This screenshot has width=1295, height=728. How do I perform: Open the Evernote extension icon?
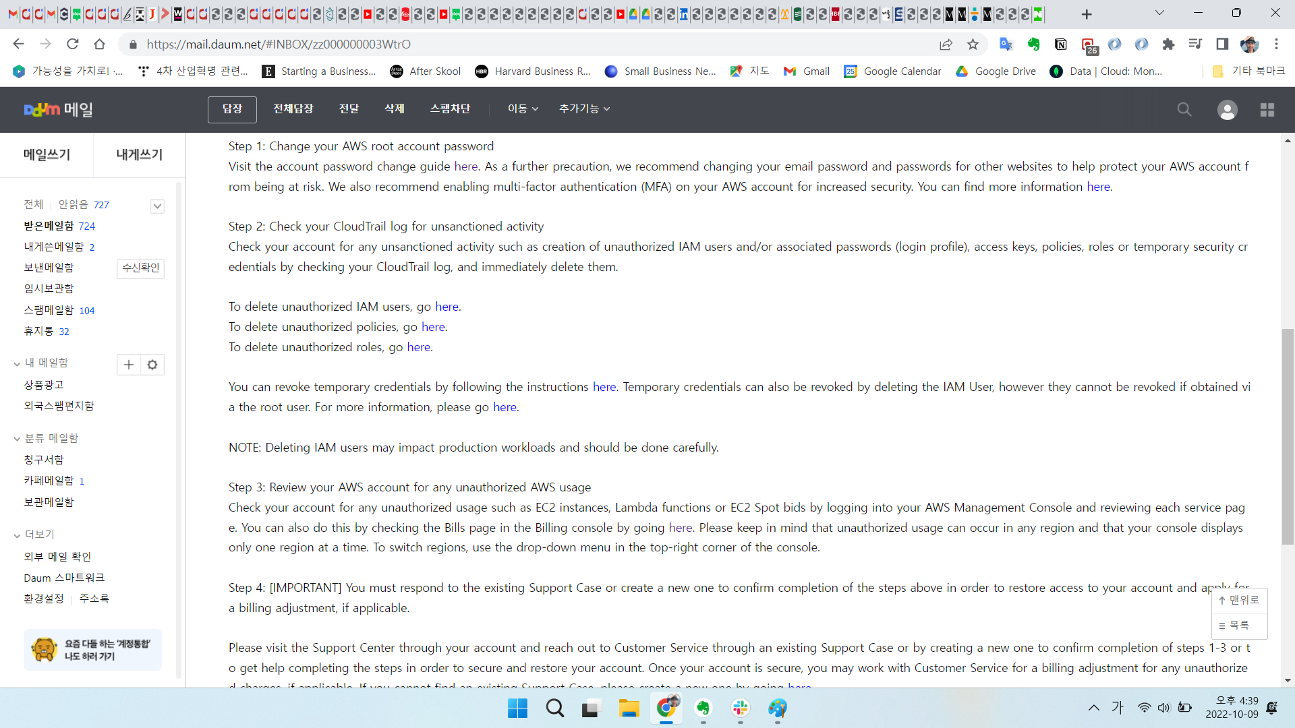pos(1033,44)
